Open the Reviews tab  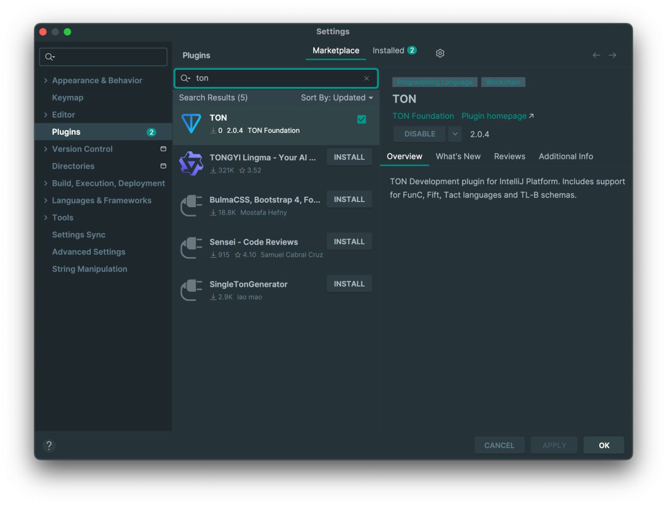click(509, 156)
